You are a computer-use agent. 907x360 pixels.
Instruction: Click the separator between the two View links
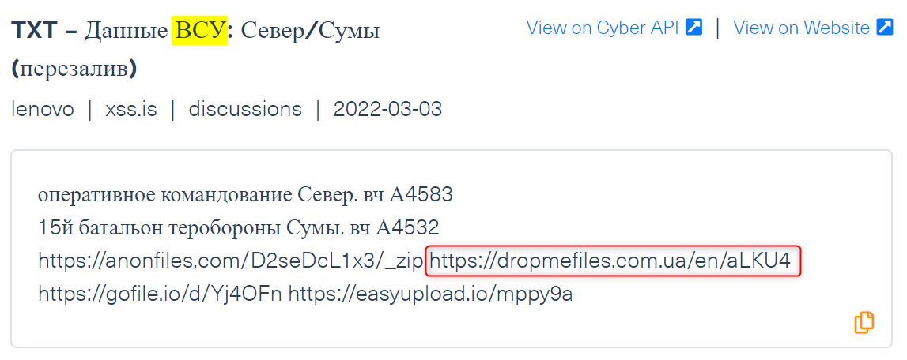point(718,27)
